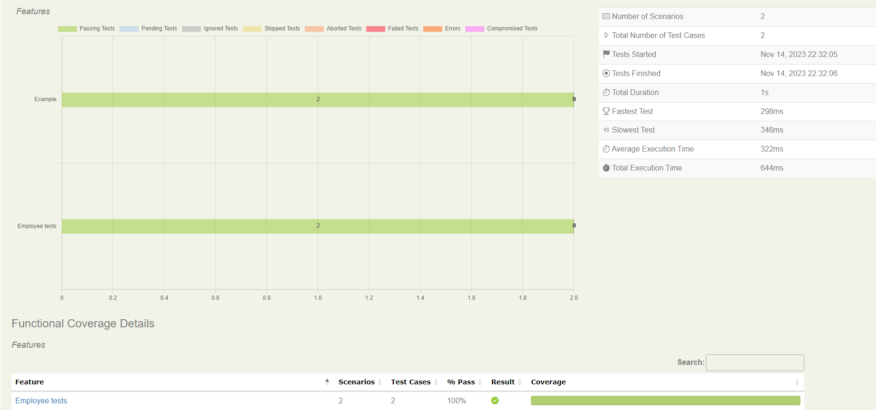Click the Employee tests axis label
The height and width of the screenshot is (410, 876).
click(37, 226)
